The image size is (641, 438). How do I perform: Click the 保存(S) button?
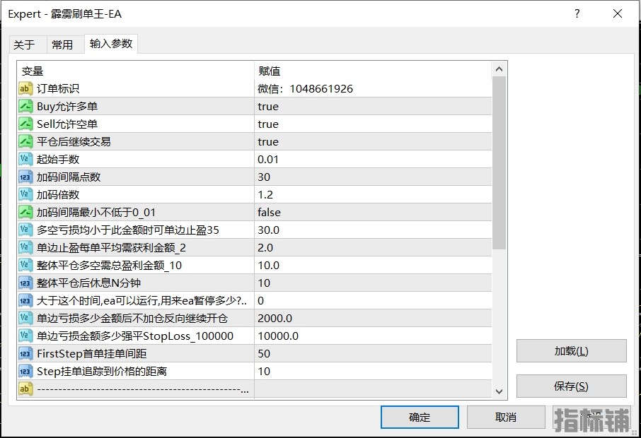571,386
